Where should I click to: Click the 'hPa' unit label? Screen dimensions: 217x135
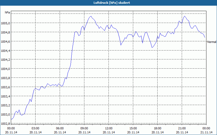[x=7, y=12]
